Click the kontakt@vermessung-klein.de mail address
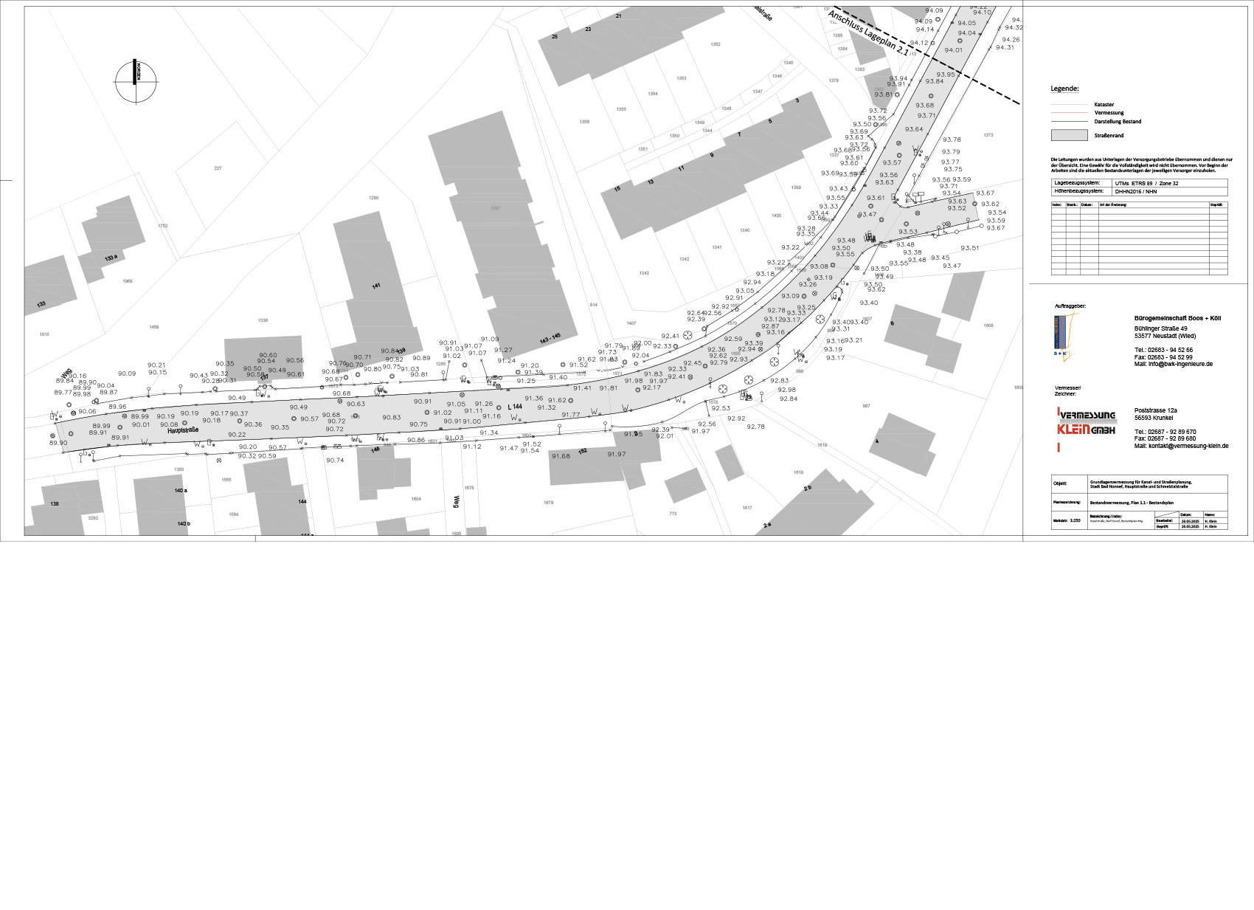The width and height of the screenshot is (1254, 910). pyautogui.click(x=1188, y=446)
